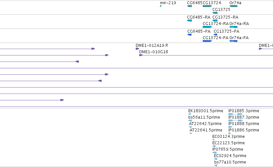Select the bs56a11.5prime EST glyph
273x167 pixels.
point(190,121)
